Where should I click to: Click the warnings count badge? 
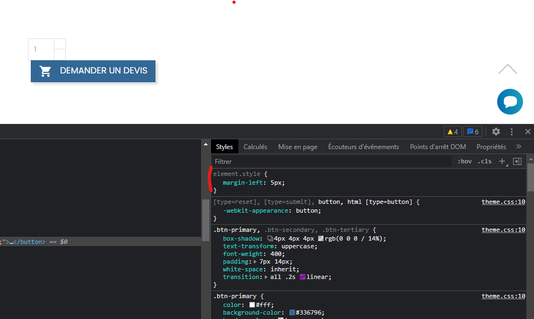point(453,132)
